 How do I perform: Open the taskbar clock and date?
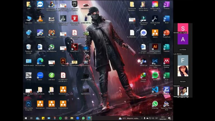pyautogui.click(x=163, y=118)
